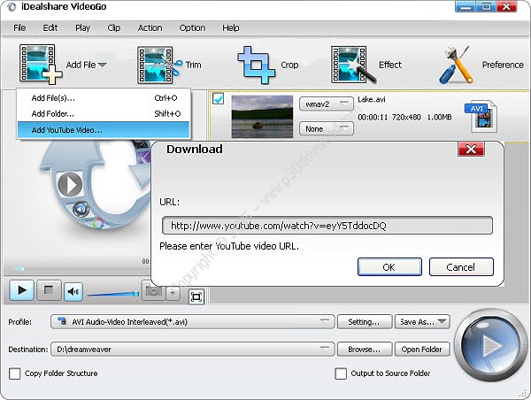Image resolution: width=531 pixels, height=400 pixels.
Task: Confirm the download with OK
Action: 389,267
